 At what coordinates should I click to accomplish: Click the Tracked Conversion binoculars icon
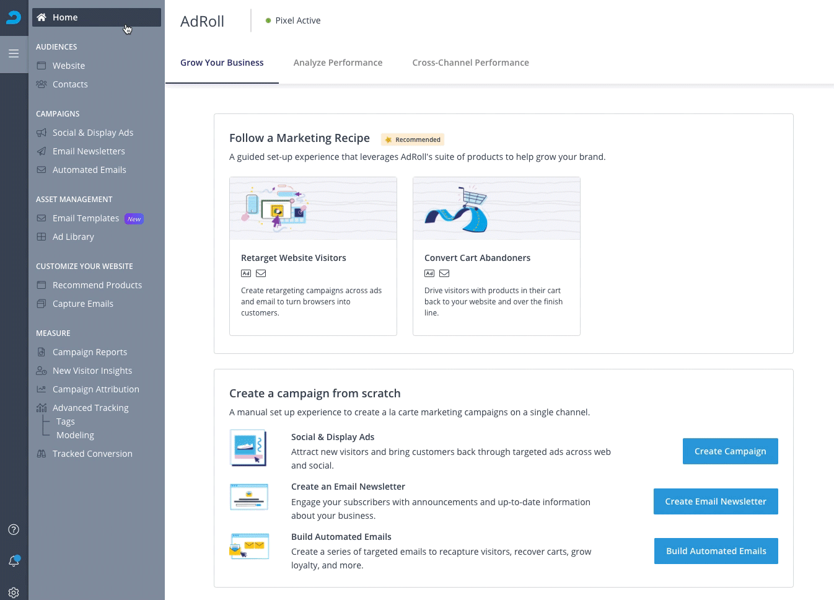tap(42, 454)
